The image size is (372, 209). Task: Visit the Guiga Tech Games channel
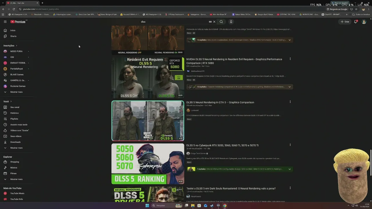[198, 154]
